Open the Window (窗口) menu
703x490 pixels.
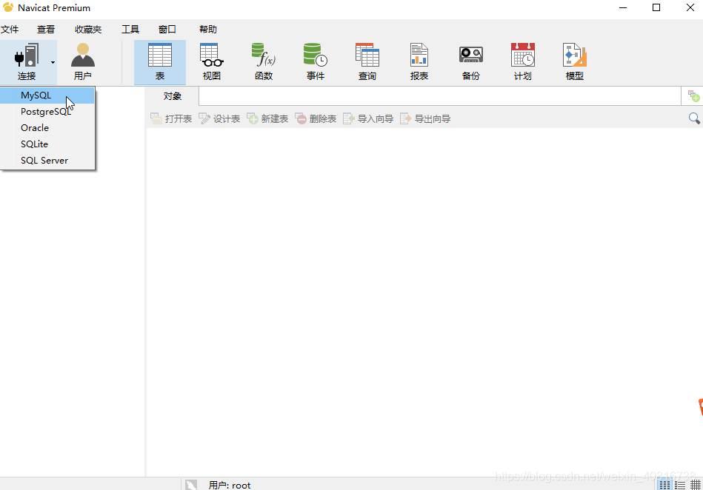(167, 30)
